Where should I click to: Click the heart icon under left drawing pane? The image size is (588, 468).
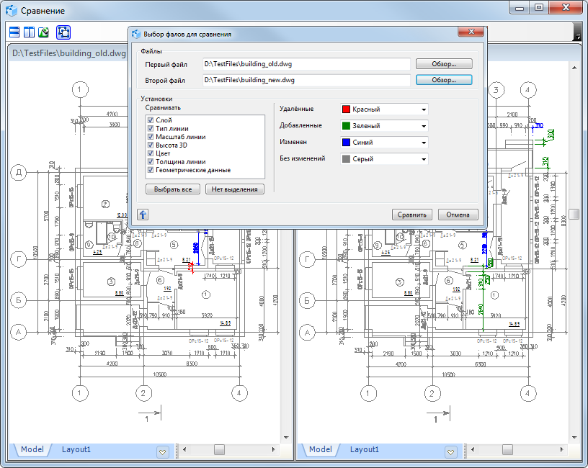point(163,451)
